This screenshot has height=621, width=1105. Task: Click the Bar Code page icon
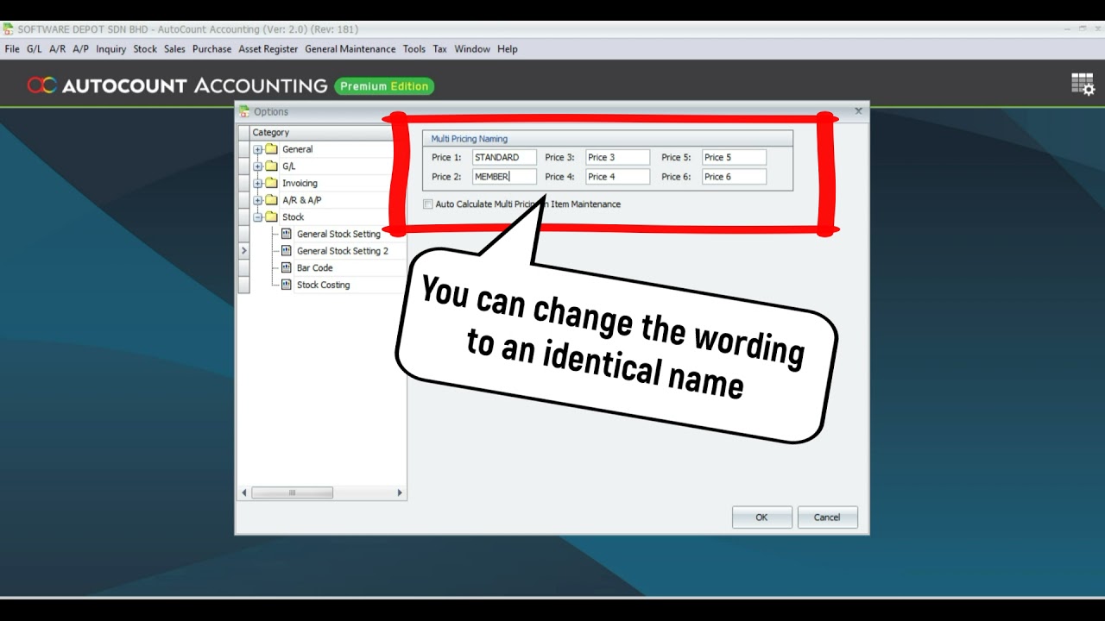click(287, 268)
